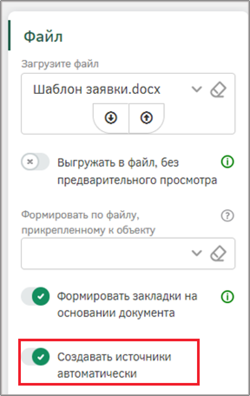The image size is (250, 396).
Task: Clear the attached-file field with its eraser icon
Action: 218,253
